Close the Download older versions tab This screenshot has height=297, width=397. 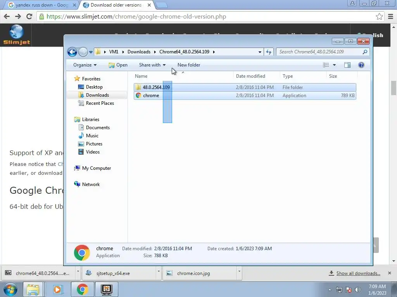(x=149, y=5)
